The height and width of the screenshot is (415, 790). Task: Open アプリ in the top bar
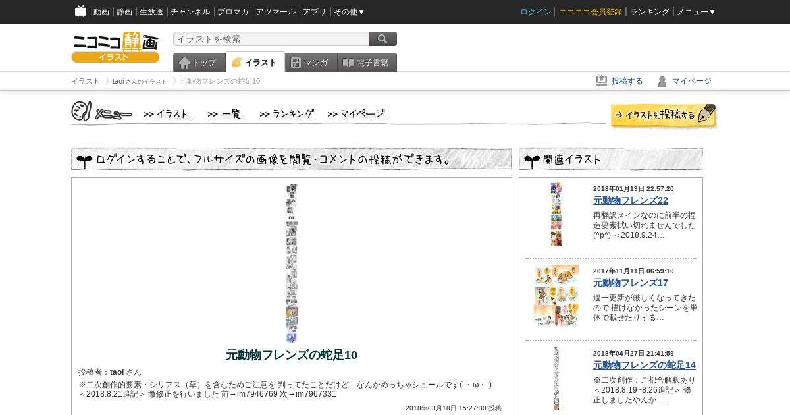click(x=315, y=12)
